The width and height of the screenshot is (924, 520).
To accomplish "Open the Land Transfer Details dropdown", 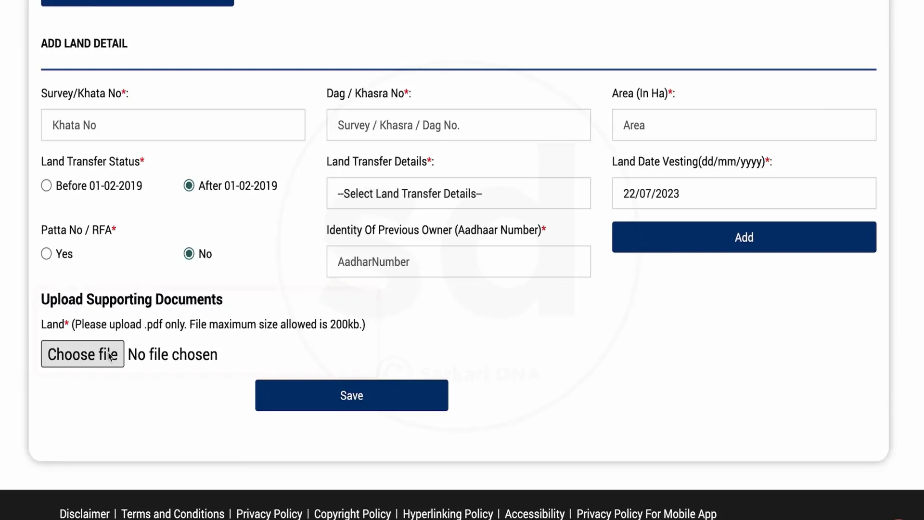I will coord(458,193).
